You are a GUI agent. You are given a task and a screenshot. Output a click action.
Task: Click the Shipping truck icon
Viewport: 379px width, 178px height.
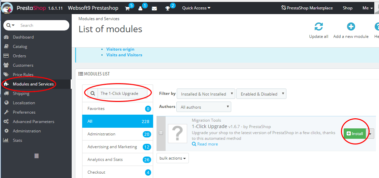coord(6,94)
